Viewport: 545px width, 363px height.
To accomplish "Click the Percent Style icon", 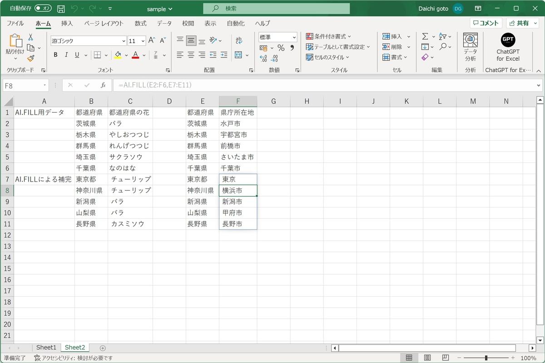I will click(x=281, y=48).
